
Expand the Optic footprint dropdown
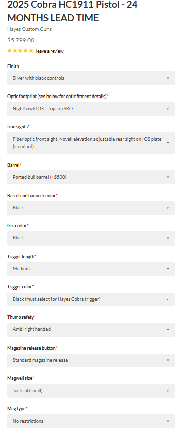(x=91, y=109)
